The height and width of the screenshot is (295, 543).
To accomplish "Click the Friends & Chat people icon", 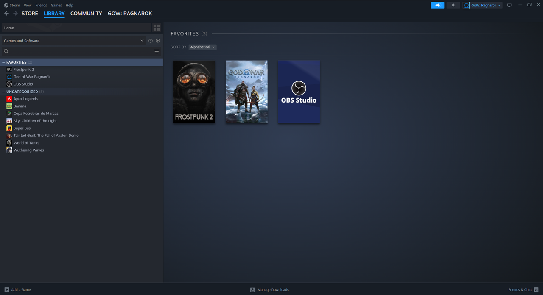I will click(x=536, y=289).
